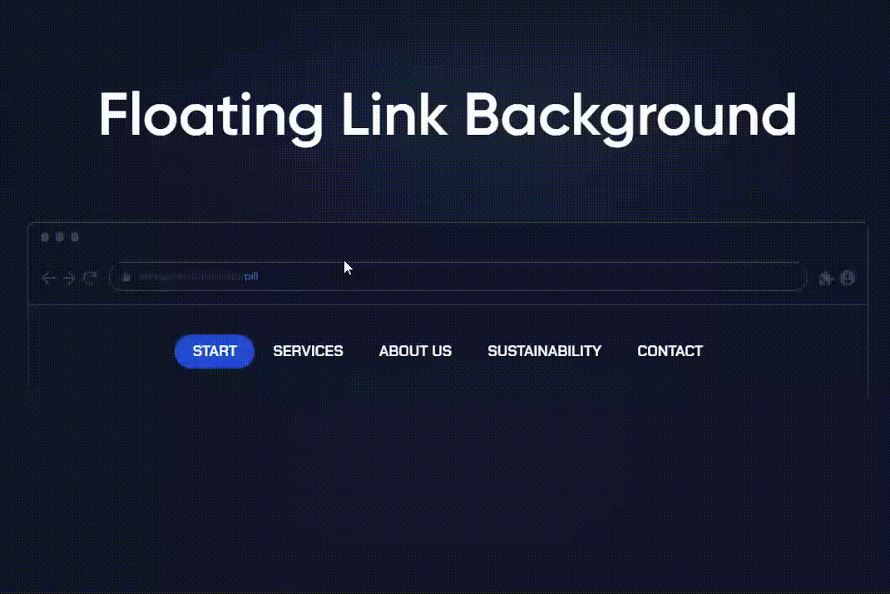This screenshot has width=890, height=594.
Task: Click the rightmost window control dot
Action: tap(72, 236)
